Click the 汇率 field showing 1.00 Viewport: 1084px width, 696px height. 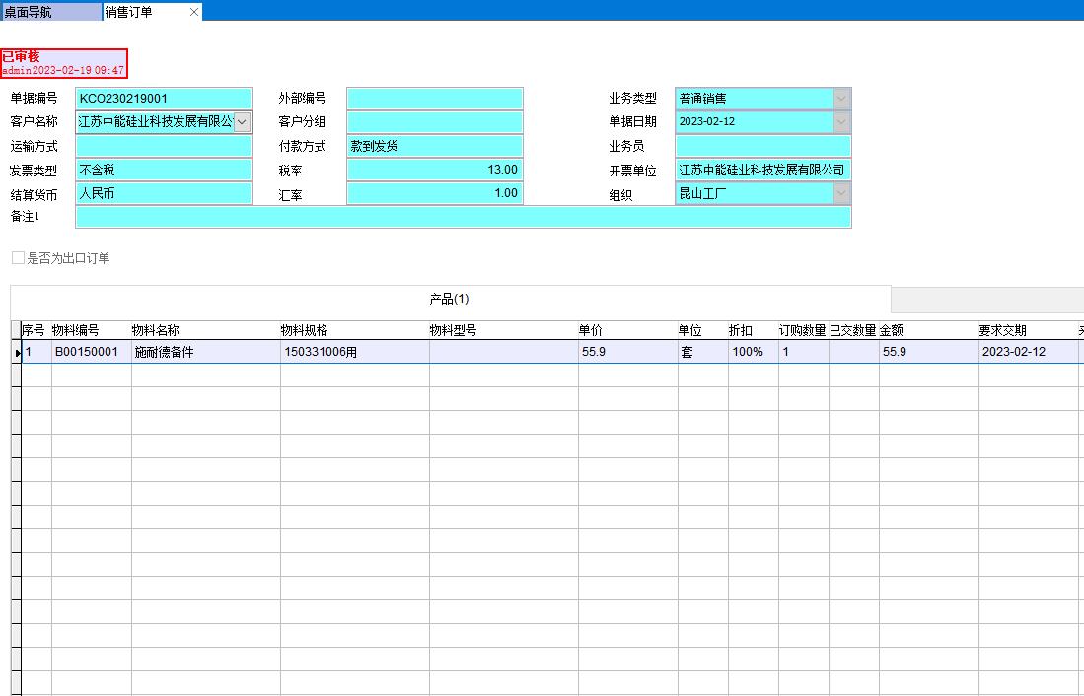coord(434,192)
